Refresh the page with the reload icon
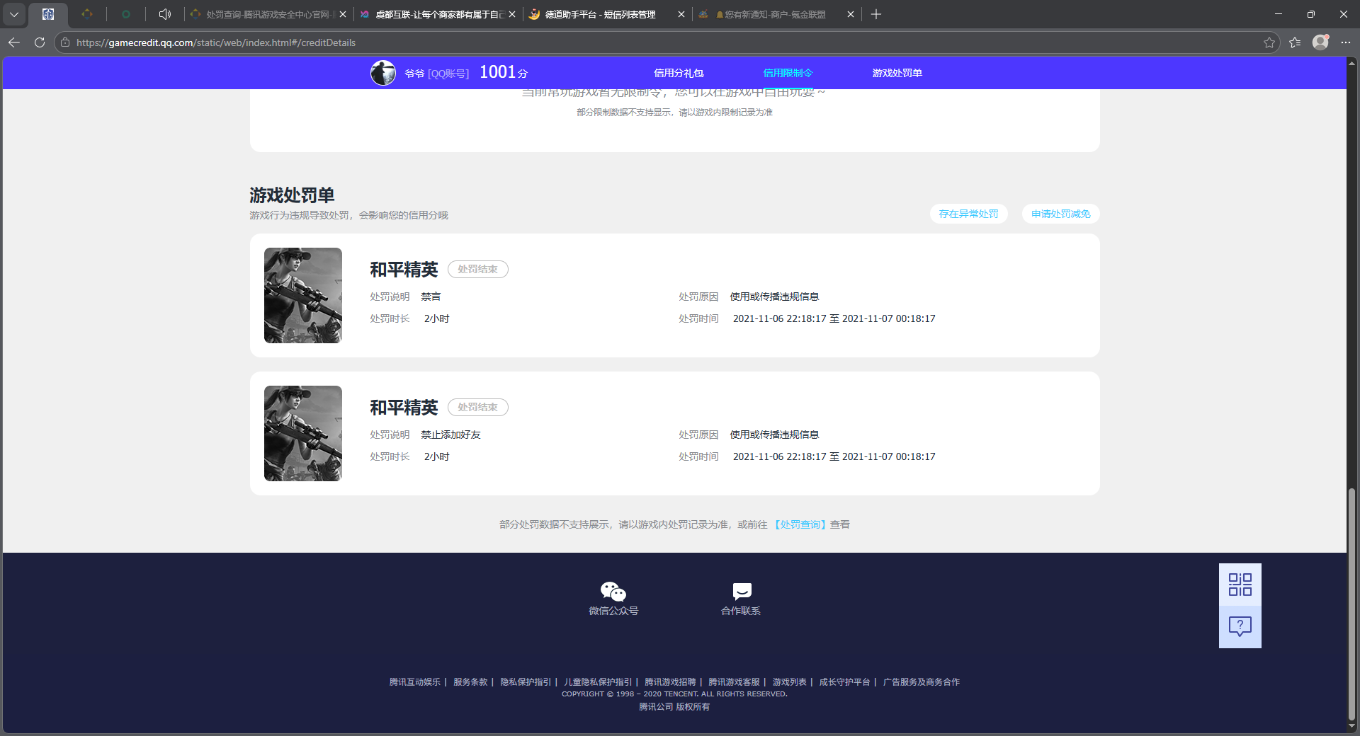Image resolution: width=1360 pixels, height=736 pixels. (x=40, y=42)
